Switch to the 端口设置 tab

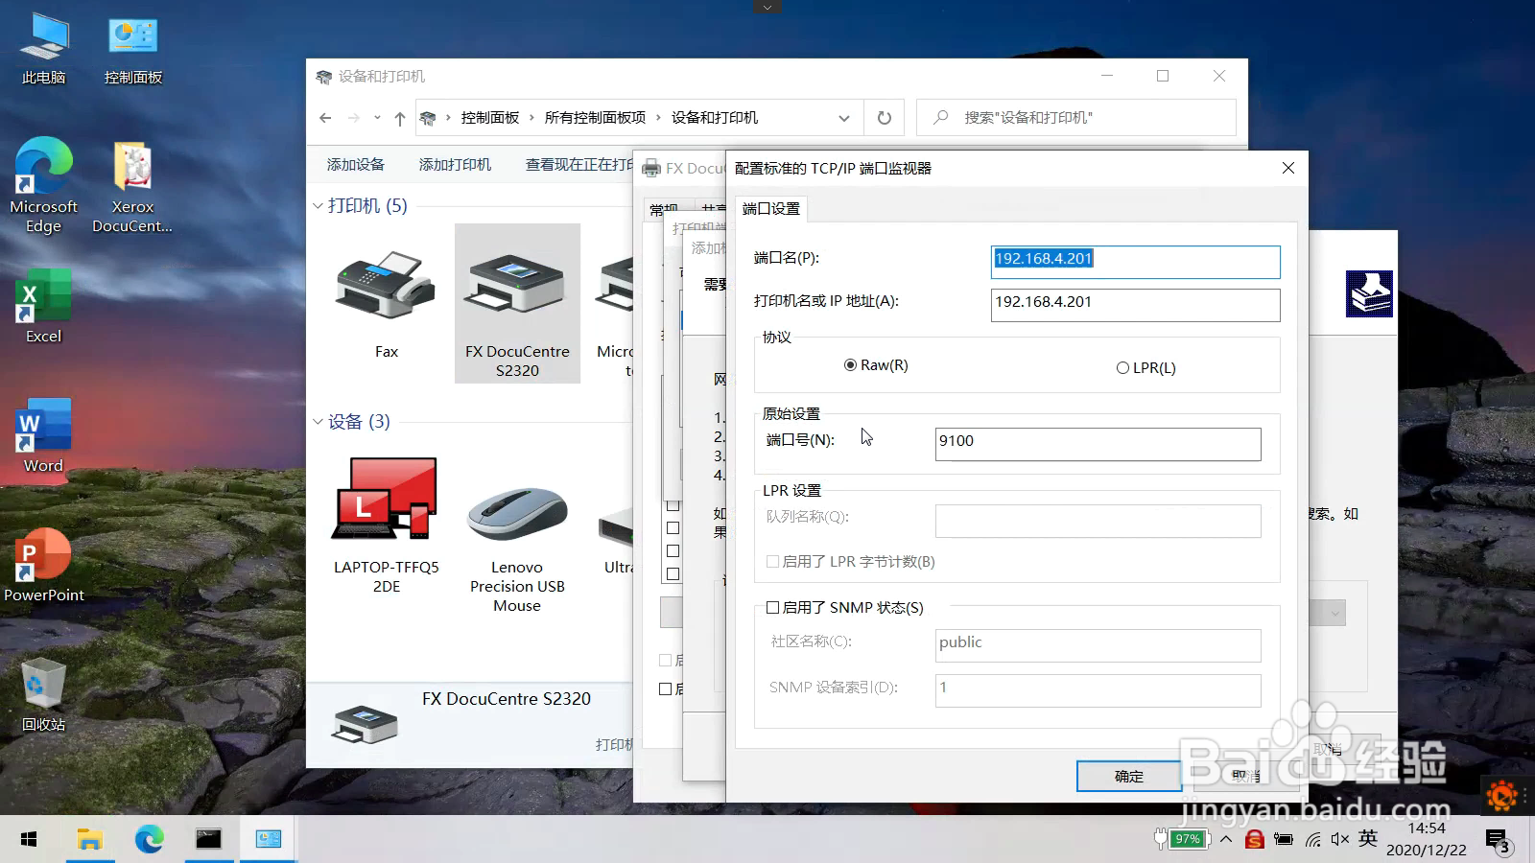(771, 208)
